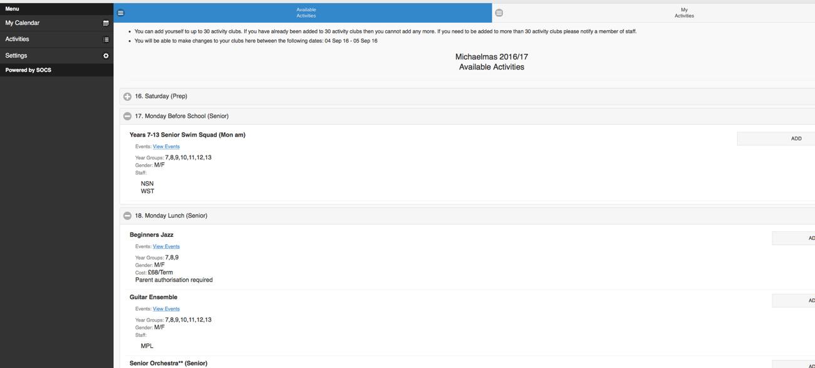Click staff code 'MPL'

(x=147, y=346)
